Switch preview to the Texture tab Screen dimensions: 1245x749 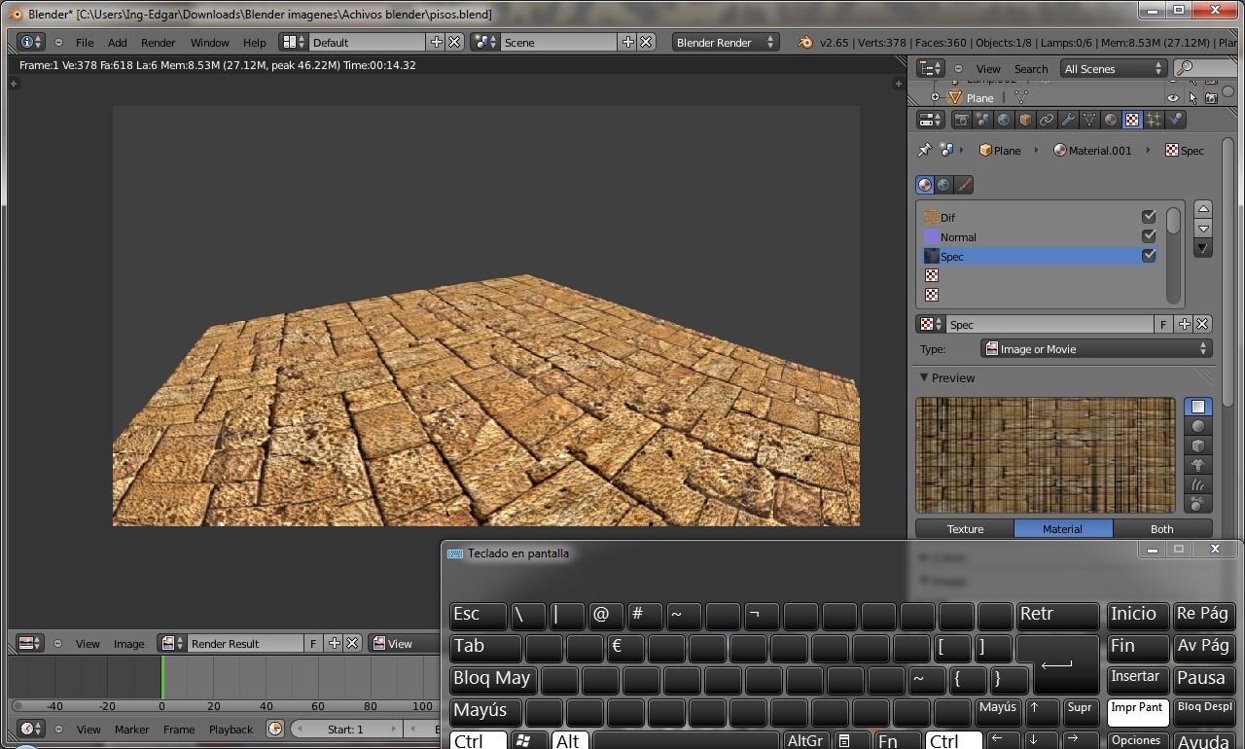coord(965,529)
